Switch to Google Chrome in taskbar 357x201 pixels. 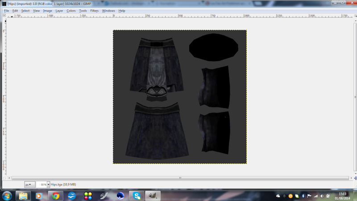click(x=55, y=196)
